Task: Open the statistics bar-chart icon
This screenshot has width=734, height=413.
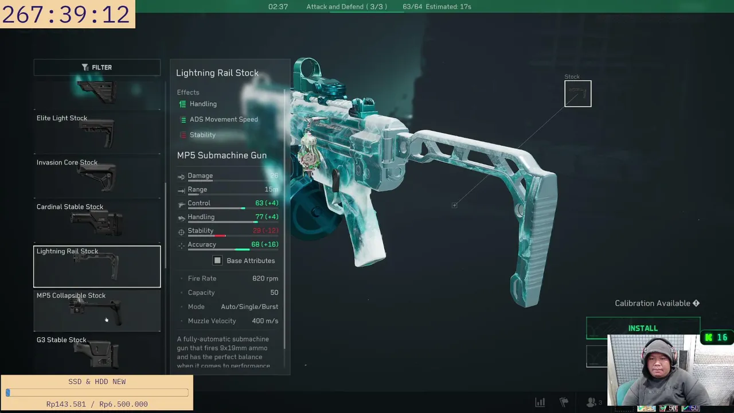Action: coord(540,402)
